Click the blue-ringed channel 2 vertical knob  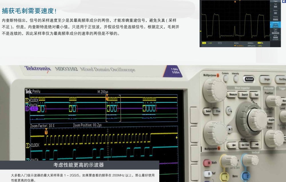[x=250, y=160]
